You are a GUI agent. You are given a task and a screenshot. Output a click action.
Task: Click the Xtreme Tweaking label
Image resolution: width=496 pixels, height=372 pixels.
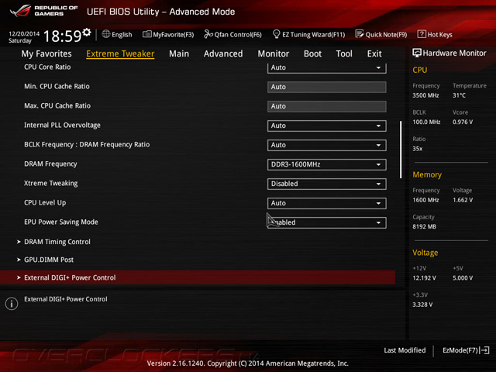(x=51, y=183)
